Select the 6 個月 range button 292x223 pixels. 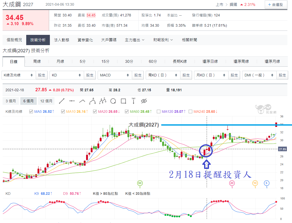click(29, 101)
